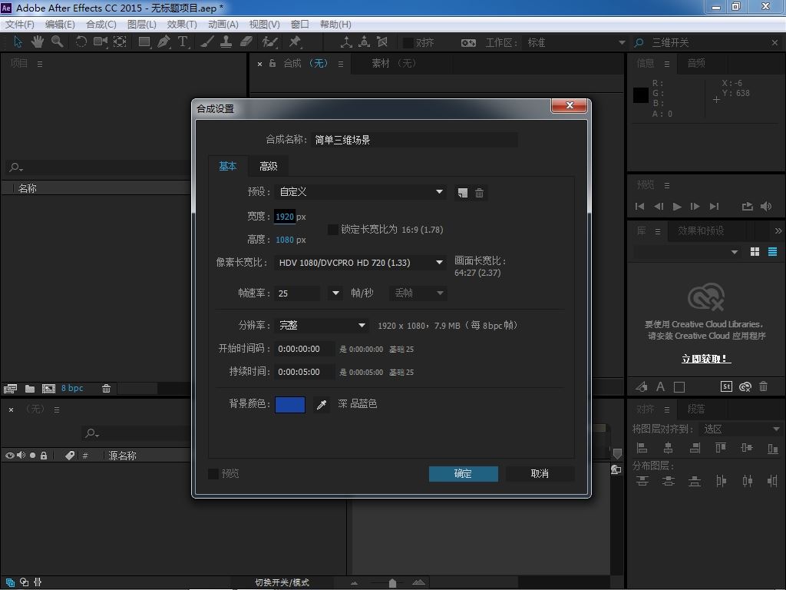The image size is (786, 590).
Task: Select the Pen tool
Action: pyautogui.click(x=163, y=42)
